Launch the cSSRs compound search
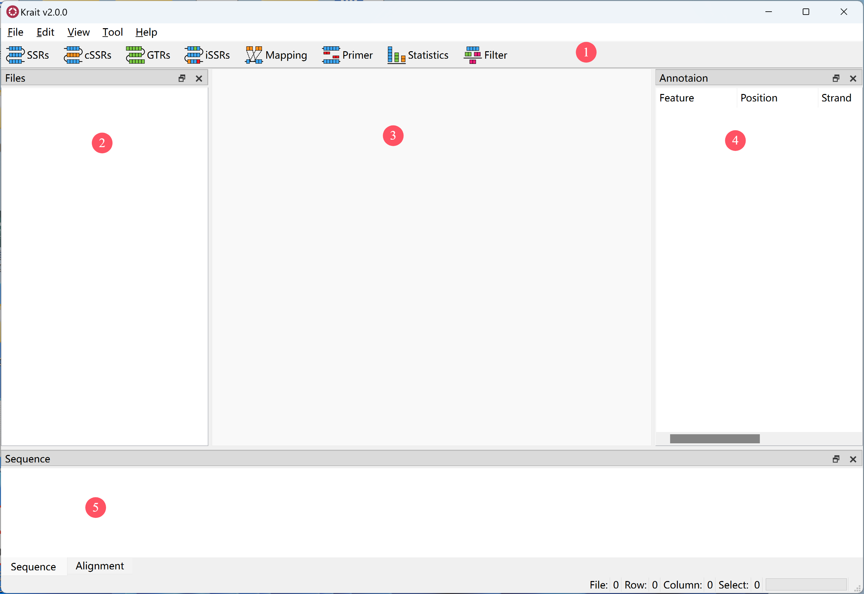Screen dimensions: 864x594 88,55
